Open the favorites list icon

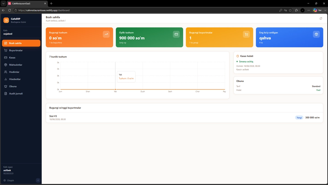coord(297,10)
